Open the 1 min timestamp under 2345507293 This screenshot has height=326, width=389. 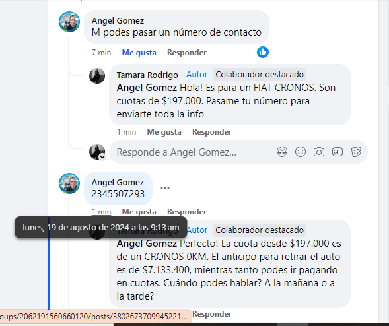(x=101, y=212)
